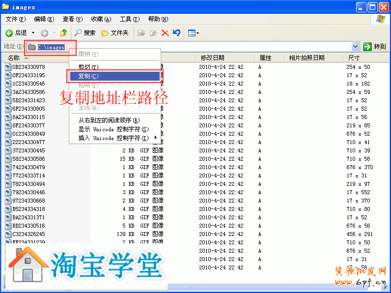Choose Cut (剪切) from context menu
391x293 pixels.
[x=88, y=67]
